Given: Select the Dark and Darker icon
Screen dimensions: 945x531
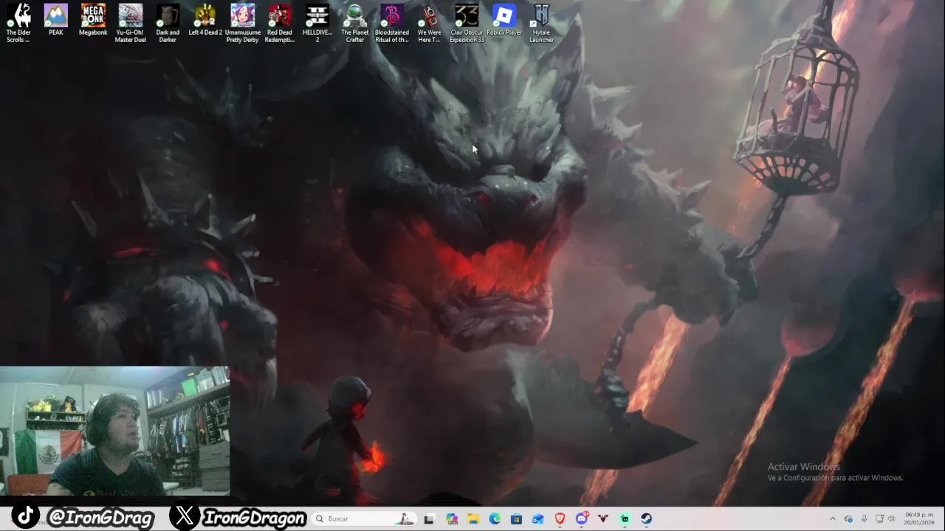Looking at the screenshot, I should click(168, 23).
